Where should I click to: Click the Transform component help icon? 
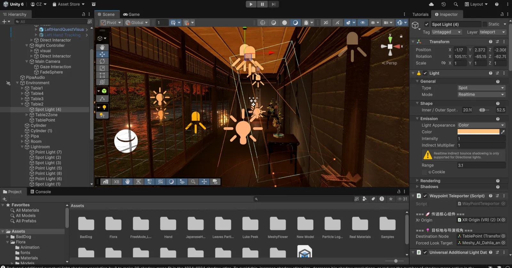pyautogui.click(x=491, y=42)
